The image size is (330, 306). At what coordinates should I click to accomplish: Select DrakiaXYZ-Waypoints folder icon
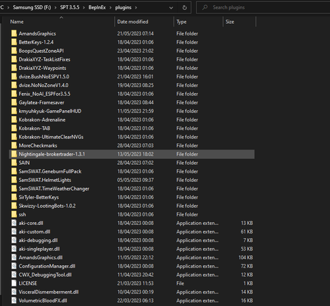14,68
